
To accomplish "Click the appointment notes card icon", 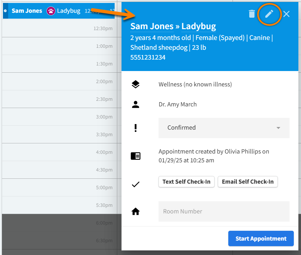I will click(x=136, y=156).
